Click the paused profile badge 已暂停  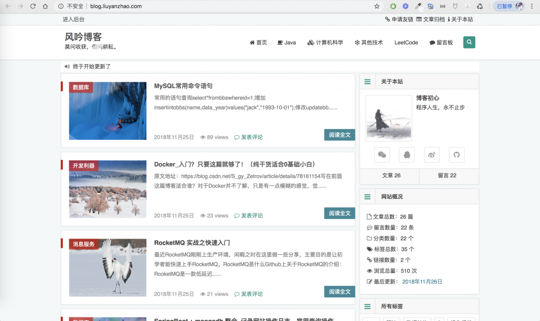(x=508, y=6)
